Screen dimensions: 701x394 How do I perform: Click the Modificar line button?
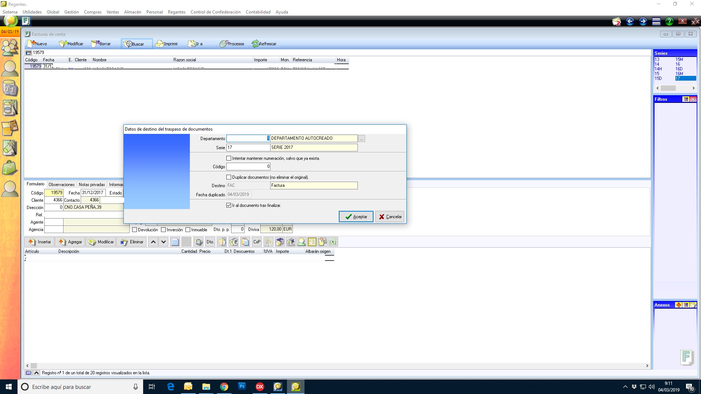(101, 242)
